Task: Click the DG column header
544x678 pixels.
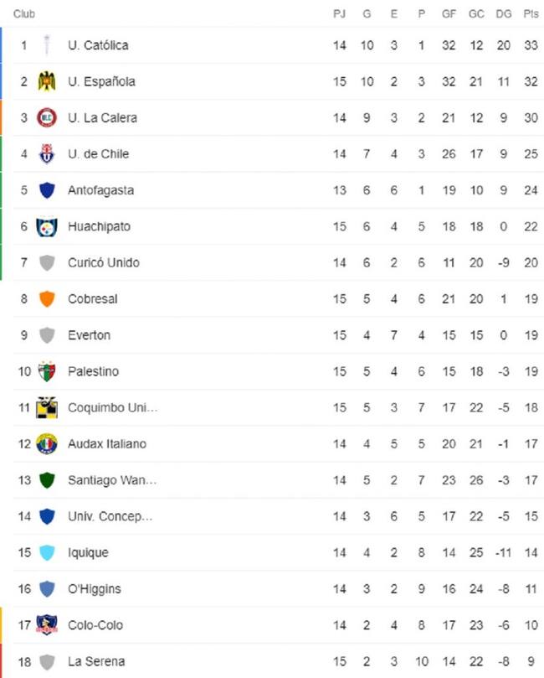Action: 503,14
